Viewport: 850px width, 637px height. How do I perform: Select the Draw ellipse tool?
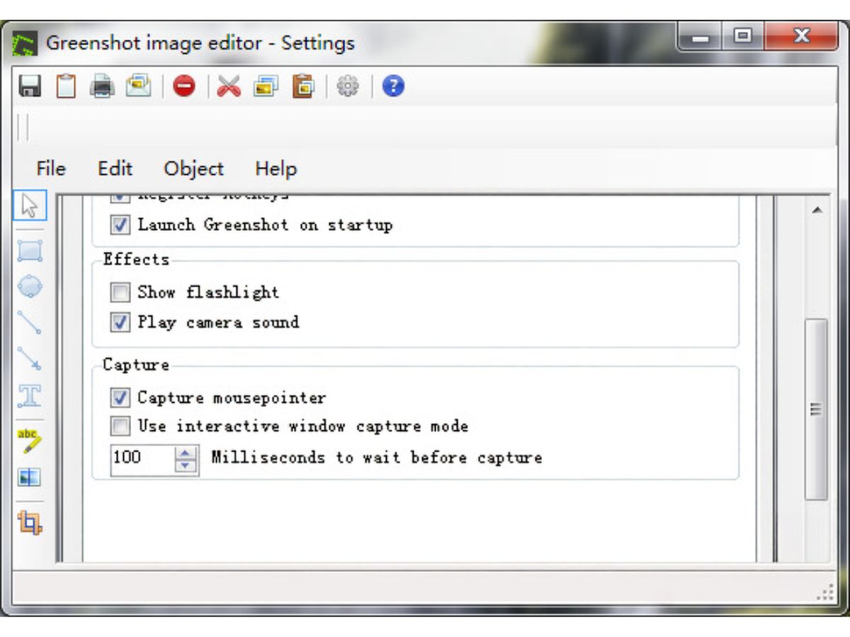[x=30, y=286]
